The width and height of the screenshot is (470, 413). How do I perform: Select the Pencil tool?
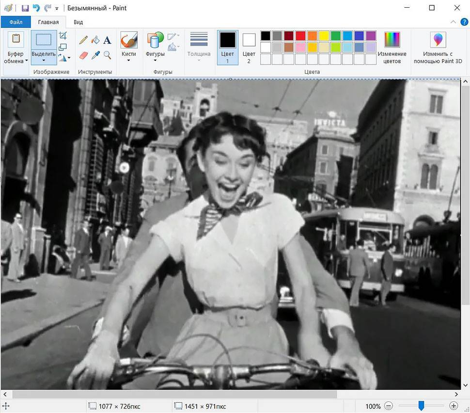(83, 40)
